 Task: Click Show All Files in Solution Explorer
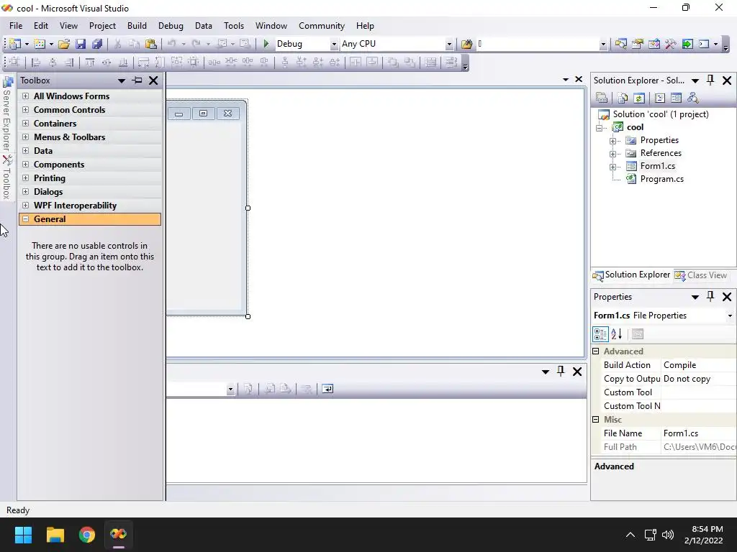pos(623,98)
